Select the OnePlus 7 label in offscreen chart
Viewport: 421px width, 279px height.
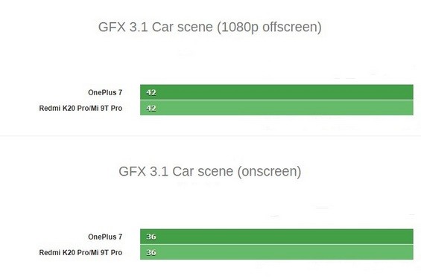pyautogui.click(x=105, y=92)
